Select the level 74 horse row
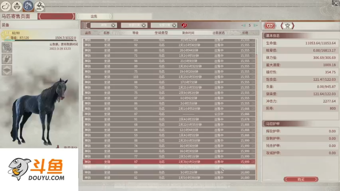 pyautogui.click(x=169, y=146)
